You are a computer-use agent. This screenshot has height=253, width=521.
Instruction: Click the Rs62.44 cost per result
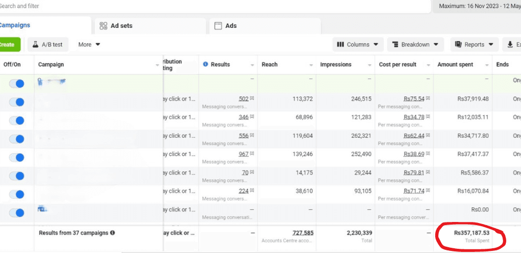pos(414,136)
